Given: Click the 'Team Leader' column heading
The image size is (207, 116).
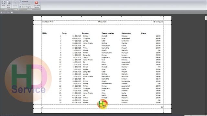Looking at the screenshot, I should point(108,34).
